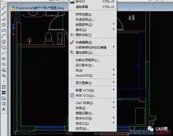
Task: Expand the 向导(Z) submenu arrow
Action: pyautogui.click(x=114, y=107)
